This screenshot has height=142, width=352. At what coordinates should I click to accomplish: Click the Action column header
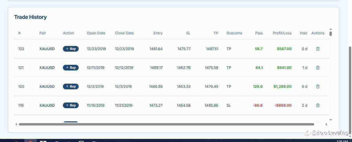coord(68,33)
